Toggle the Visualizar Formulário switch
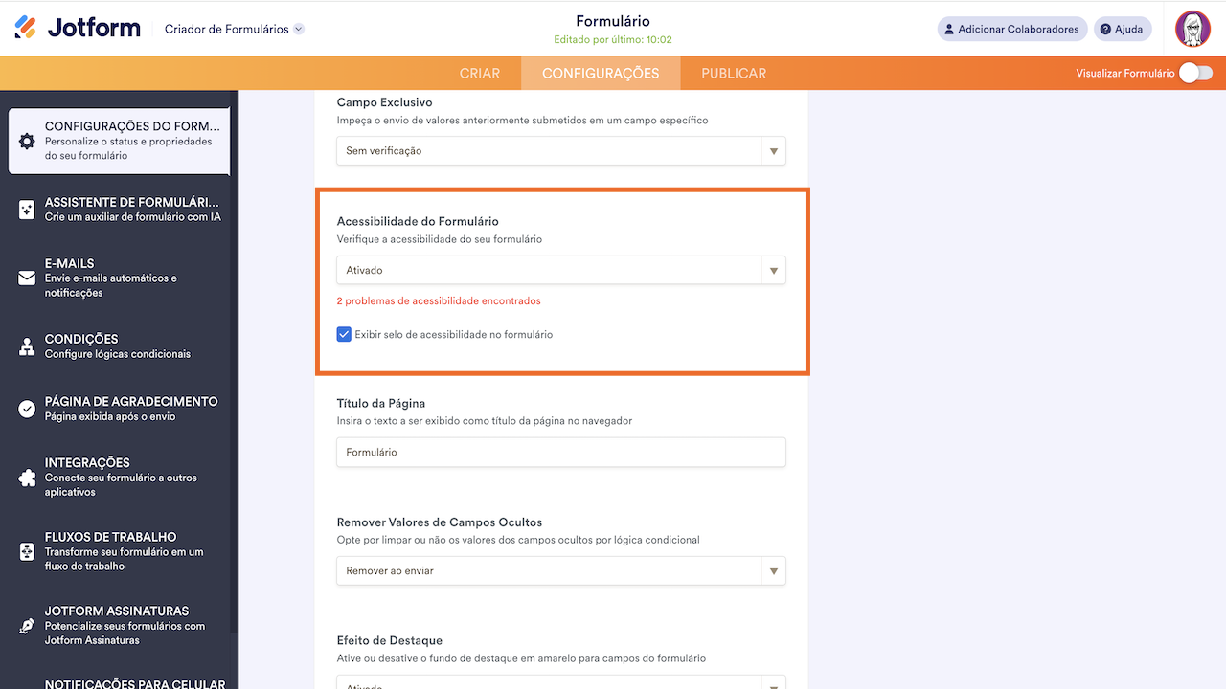 (1194, 73)
